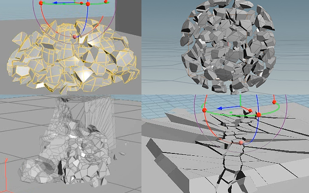Click rightmost red dot on slab's green ring
The height and width of the screenshot is (193, 309).
click(274, 102)
